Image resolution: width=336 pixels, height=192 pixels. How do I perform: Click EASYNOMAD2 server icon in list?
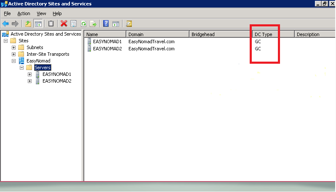(89, 49)
